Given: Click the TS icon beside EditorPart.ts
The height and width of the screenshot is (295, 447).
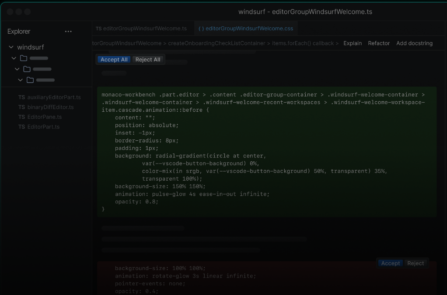Looking at the screenshot, I should point(21,127).
